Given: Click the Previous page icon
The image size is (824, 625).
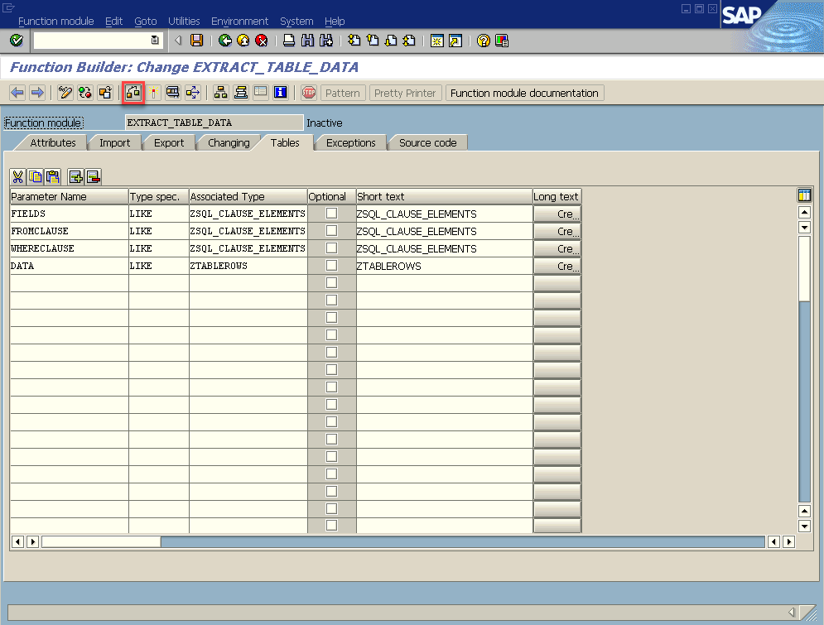Looking at the screenshot, I should [x=373, y=41].
